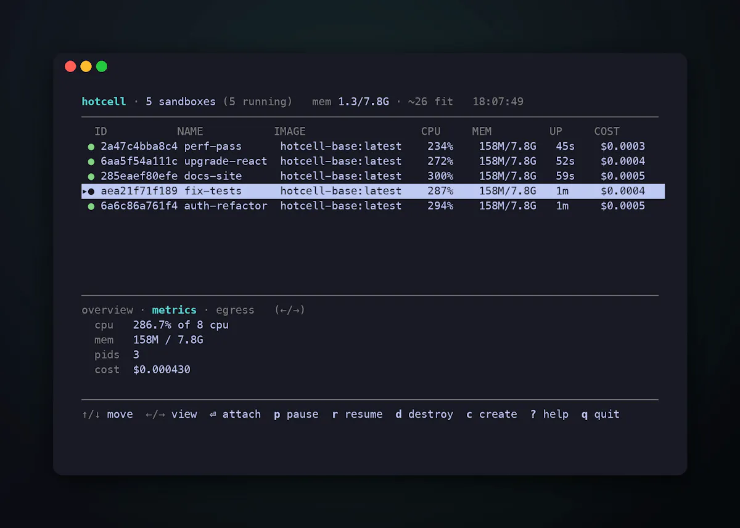Click the red close window button
This screenshot has width=740, height=528.
point(70,67)
